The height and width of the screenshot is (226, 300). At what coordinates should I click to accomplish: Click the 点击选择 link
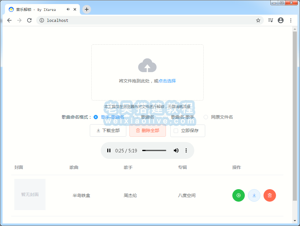[167, 81]
